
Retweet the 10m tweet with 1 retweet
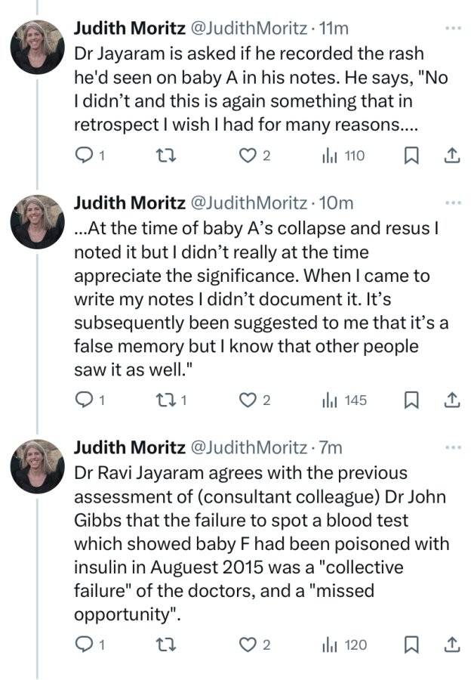tap(171, 400)
